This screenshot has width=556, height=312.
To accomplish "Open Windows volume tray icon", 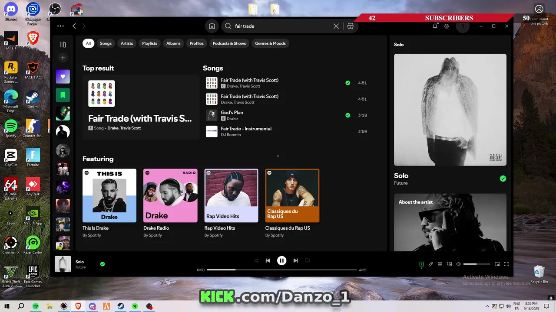I will tap(508, 306).
